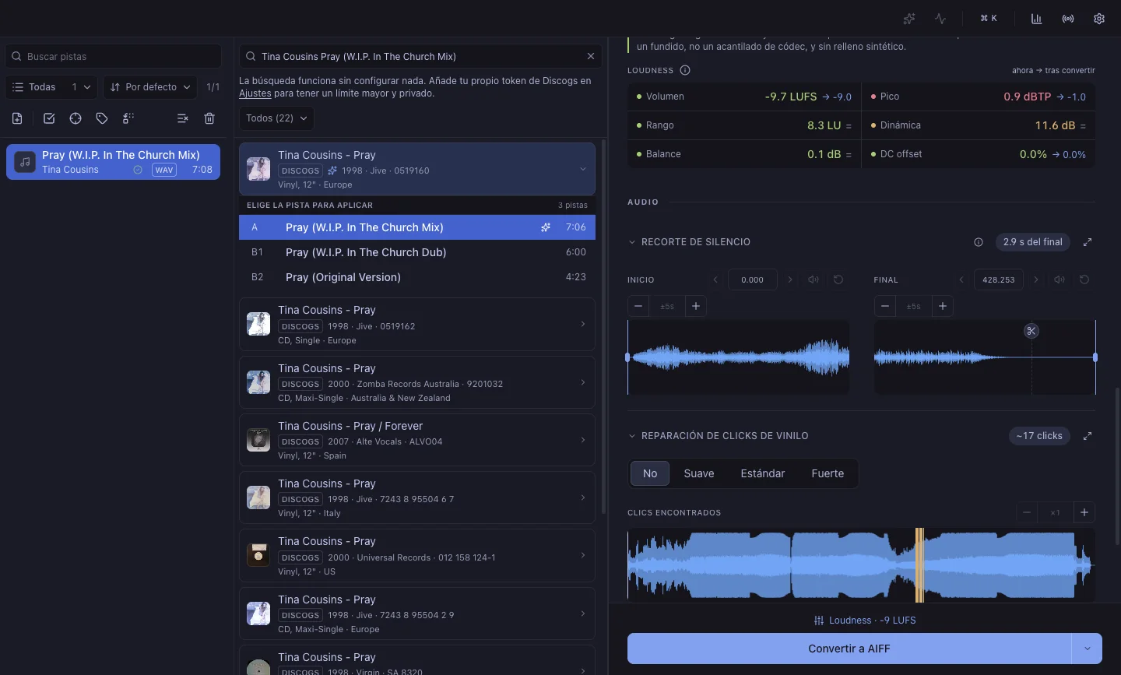Open the Todos (22) filter dropdown
The width and height of the screenshot is (1121, 675).
[x=276, y=118]
